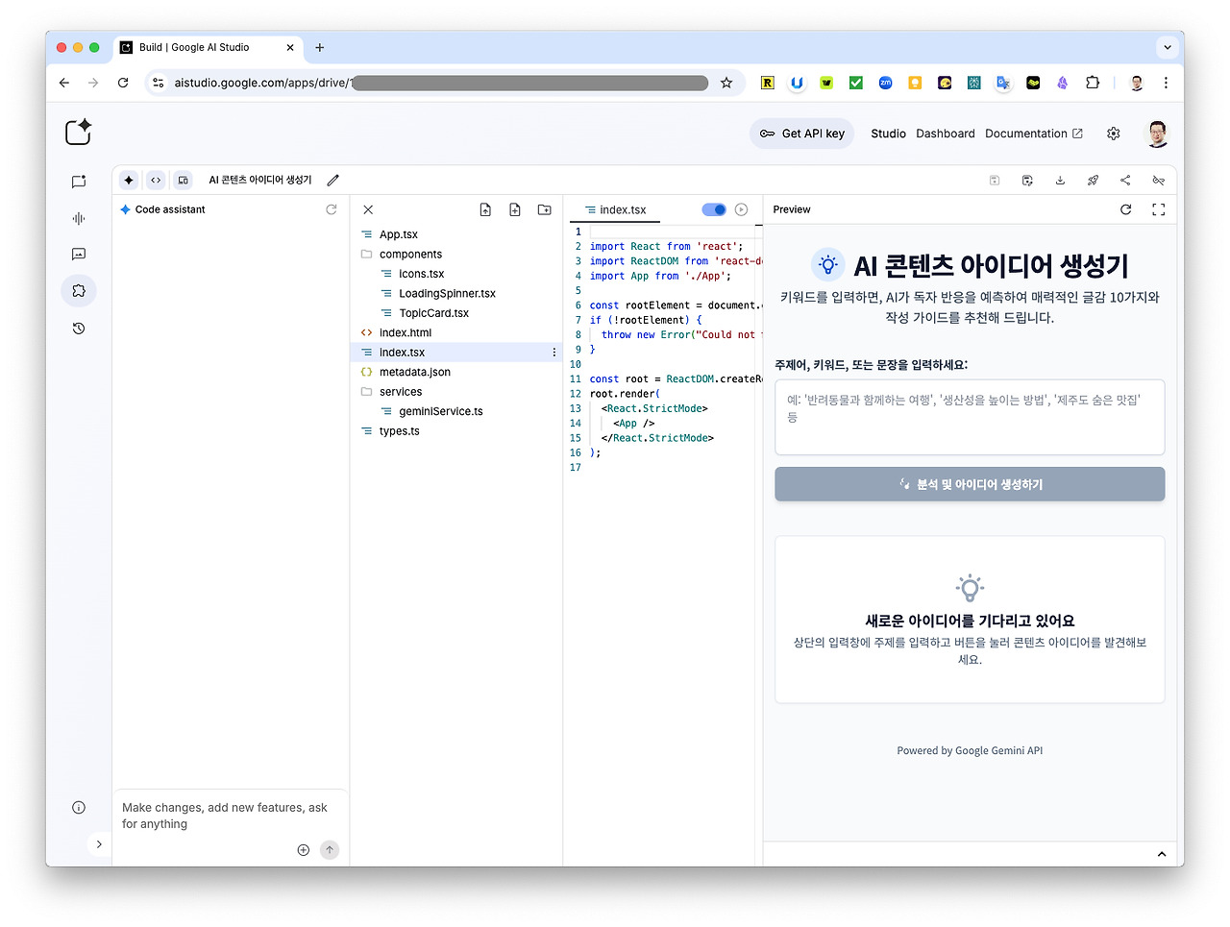
Task: Download the app files
Action: point(1060,180)
